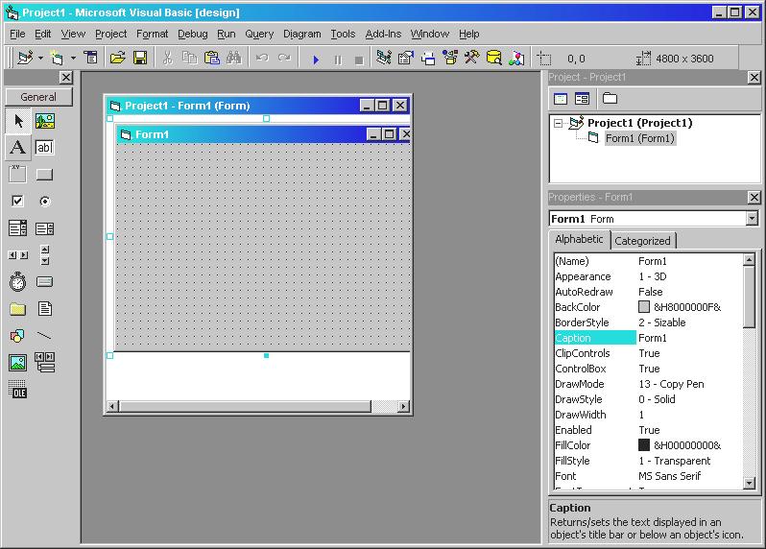The width and height of the screenshot is (766, 549).
Task: Select the ListBox control tool
Action: coord(45,227)
